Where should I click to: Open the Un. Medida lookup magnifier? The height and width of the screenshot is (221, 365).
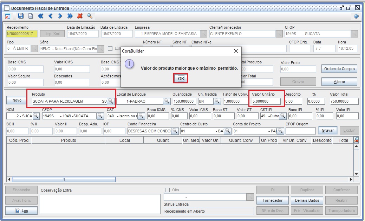tap(217, 101)
